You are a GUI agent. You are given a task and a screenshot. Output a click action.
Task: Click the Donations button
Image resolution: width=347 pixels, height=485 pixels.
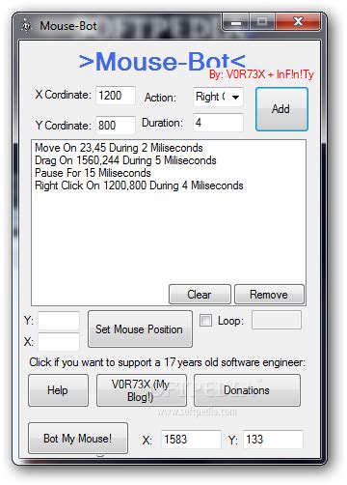(247, 390)
